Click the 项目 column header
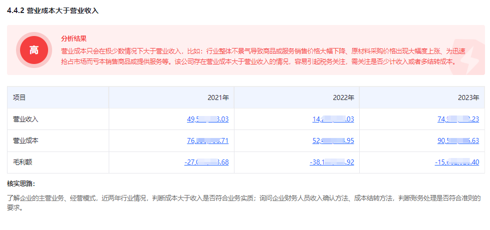490x230 pixels. [x=19, y=97]
